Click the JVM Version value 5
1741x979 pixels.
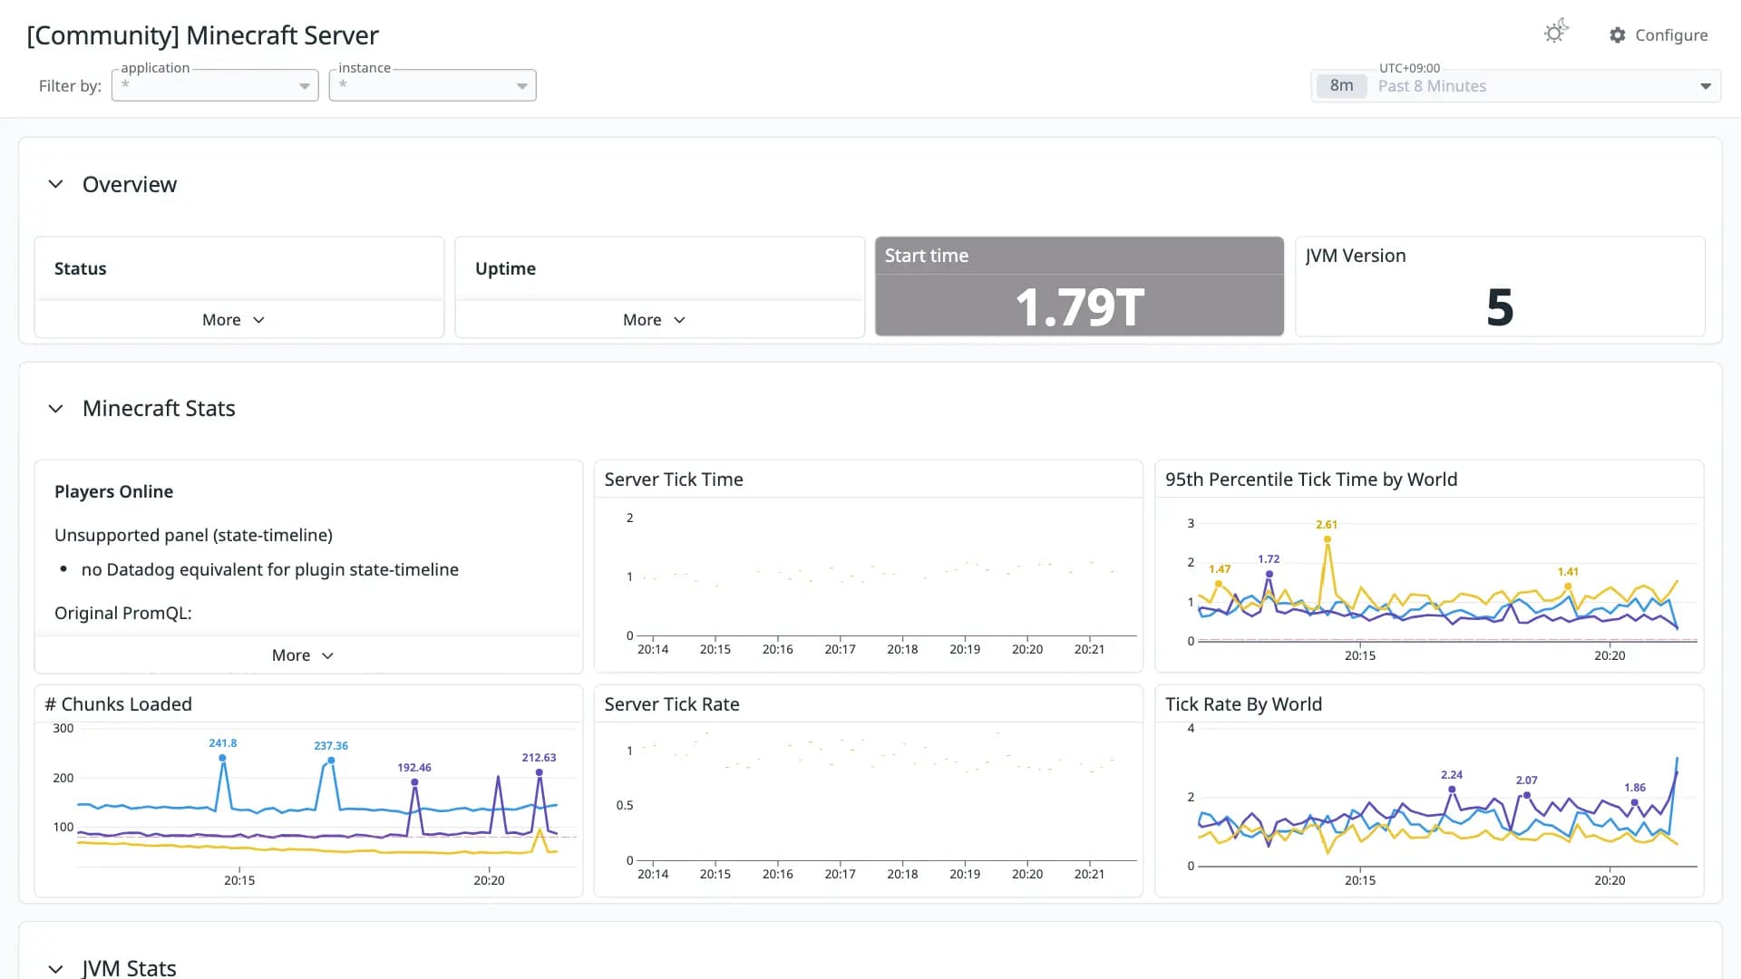coord(1500,307)
